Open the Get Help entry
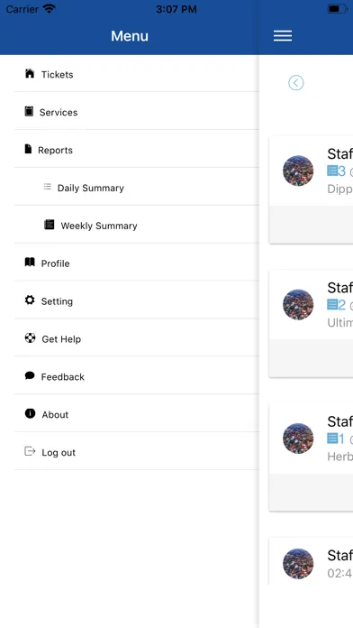The image size is (353, 628). [x=137, y=338]
